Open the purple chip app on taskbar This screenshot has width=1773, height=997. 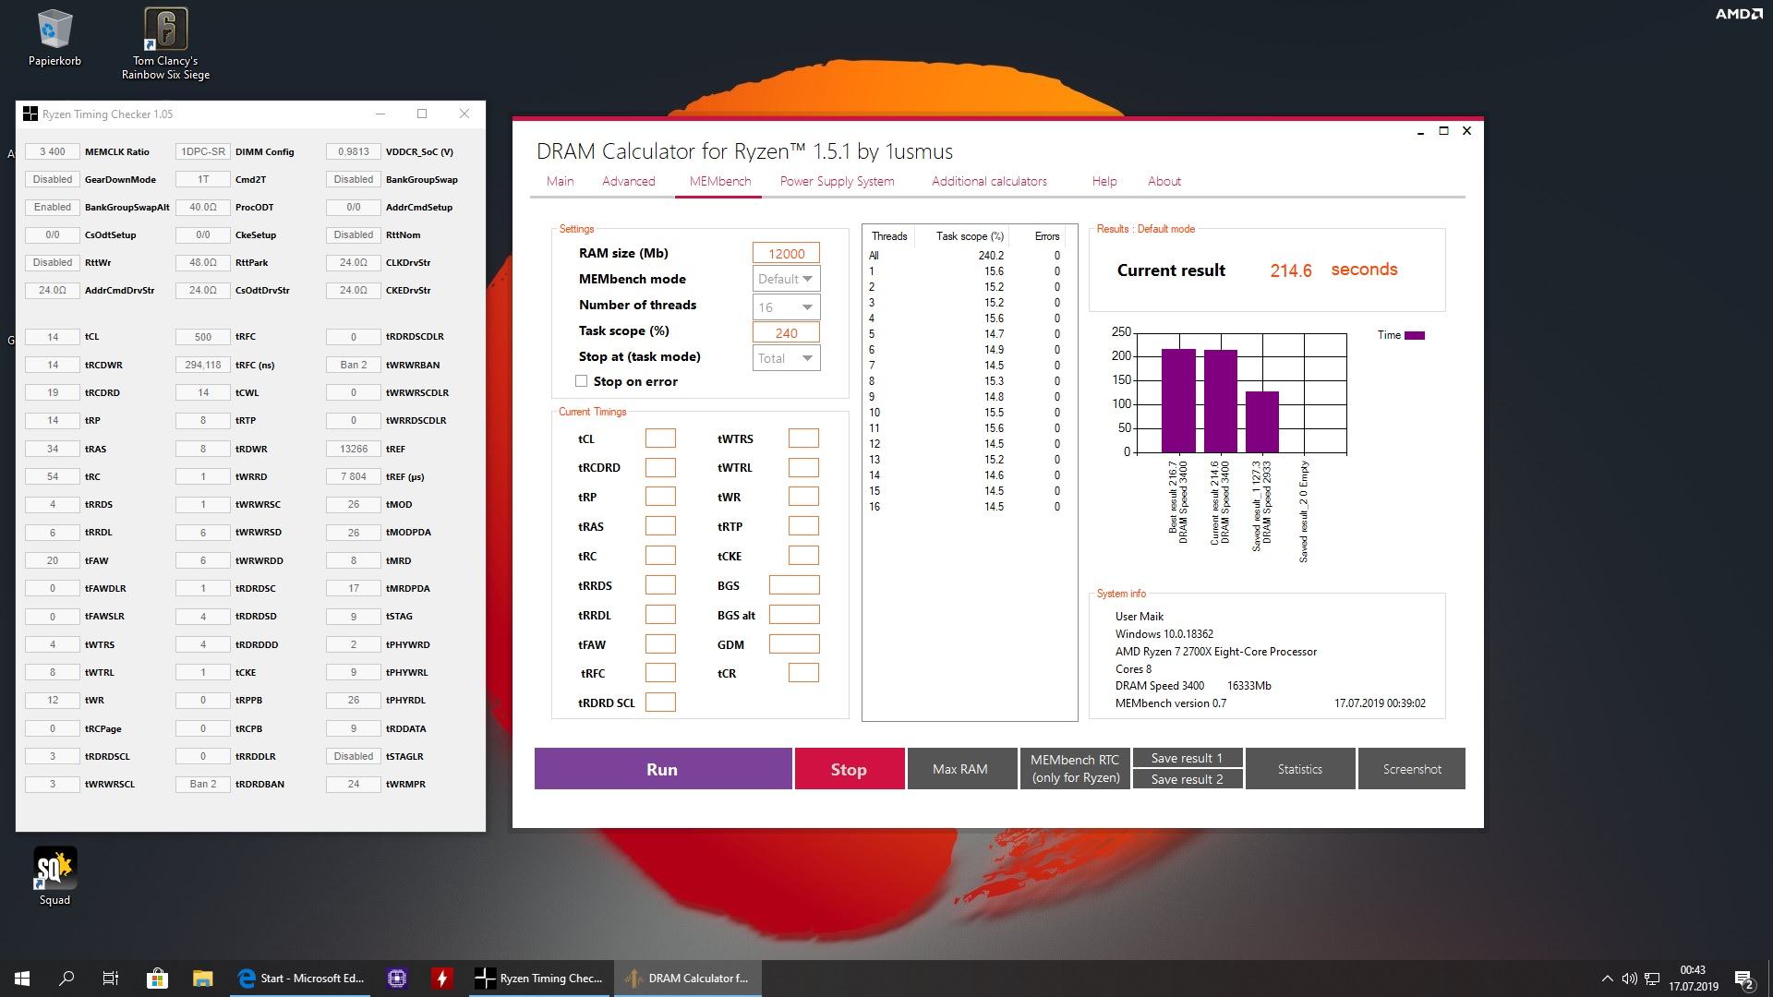(397, 979)
